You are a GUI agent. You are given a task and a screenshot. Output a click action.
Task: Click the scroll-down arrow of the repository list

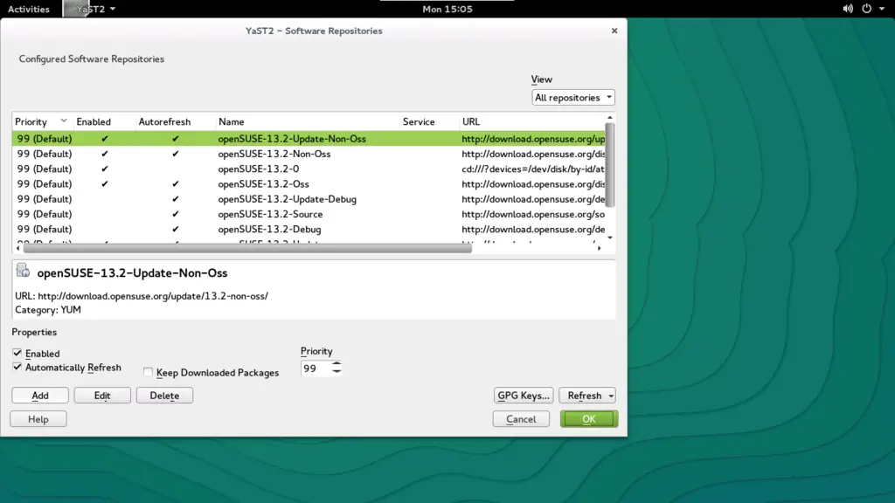tap(609, 238)
